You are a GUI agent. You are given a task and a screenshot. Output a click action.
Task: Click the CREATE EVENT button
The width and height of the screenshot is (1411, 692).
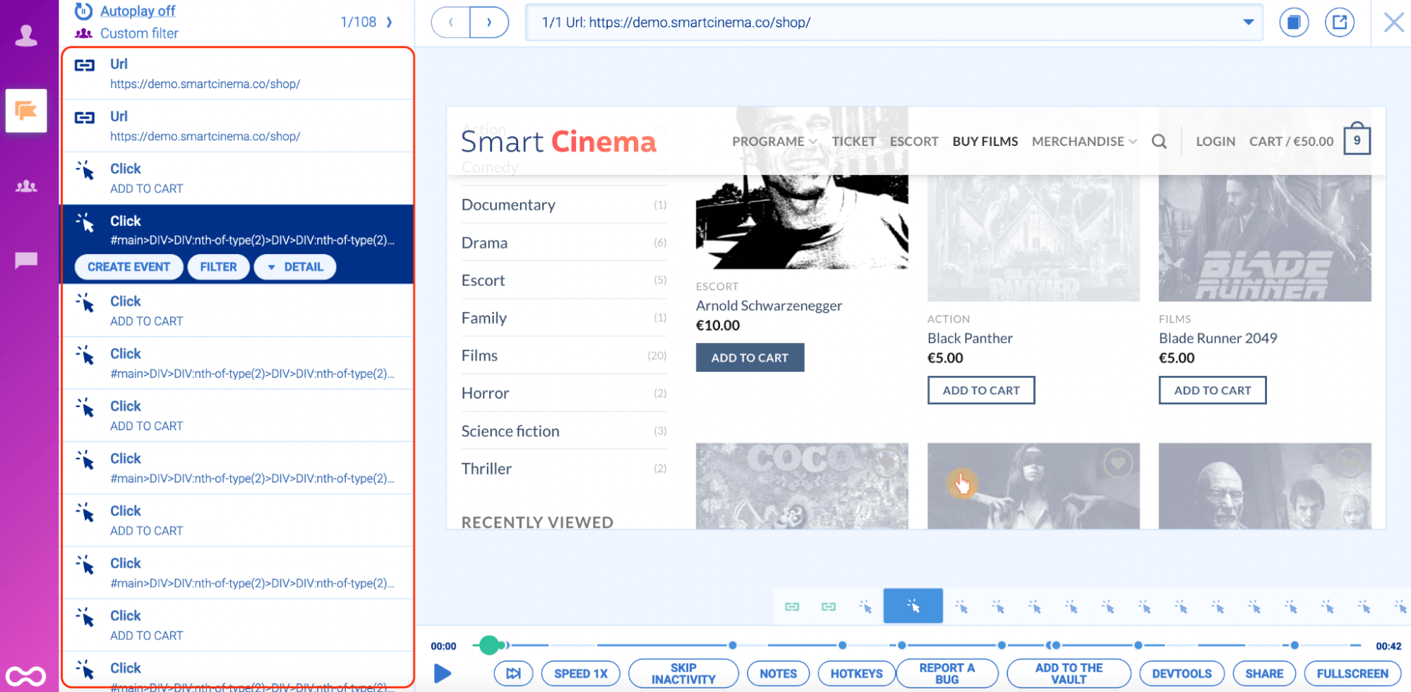[128, 267]
